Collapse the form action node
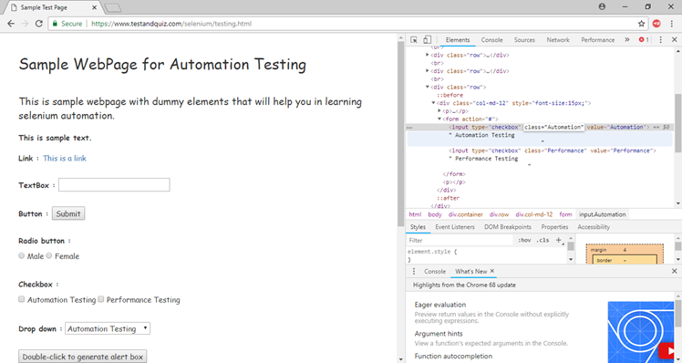Screen dimensions: 682x363 click(x=439, y=119)
